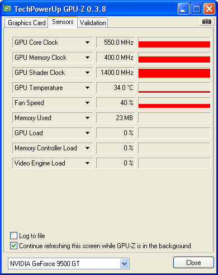The height and width of the screenshot is (275, 218).
Task: Expand the GPU Memory Clock sensor dropdown
Action: click(x=87, y=58)
